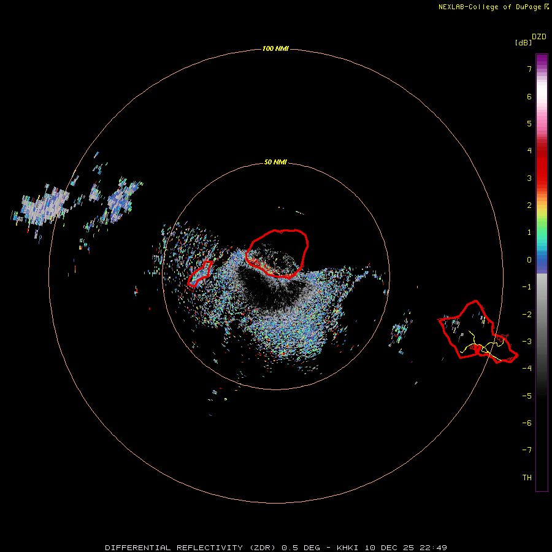Click the scale value 4 beside the color bar
This screenshot has width=552, height=552.
click(529, 151)
